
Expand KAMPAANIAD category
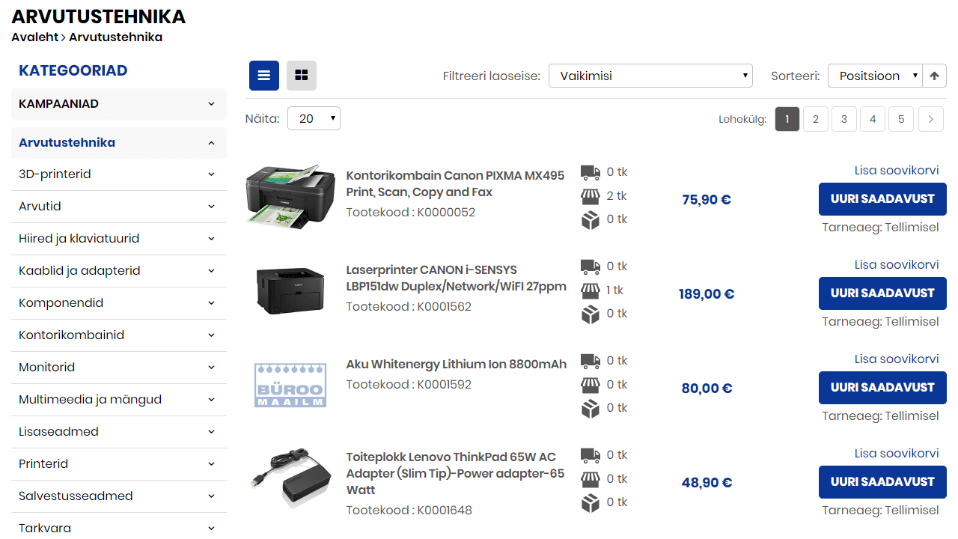[x=212, y=104]
